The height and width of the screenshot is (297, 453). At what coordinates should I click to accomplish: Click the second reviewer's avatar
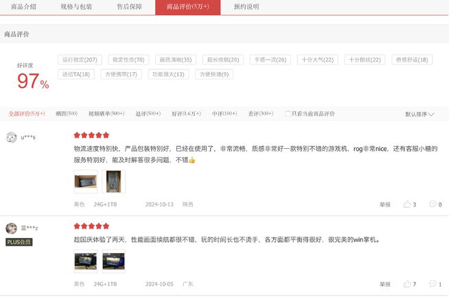(12, 228)
